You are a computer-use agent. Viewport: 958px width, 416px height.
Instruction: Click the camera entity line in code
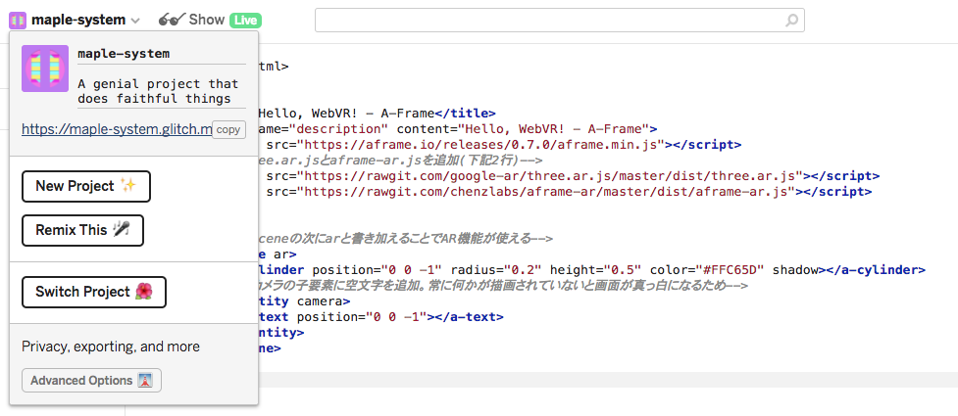coord(304,301)
